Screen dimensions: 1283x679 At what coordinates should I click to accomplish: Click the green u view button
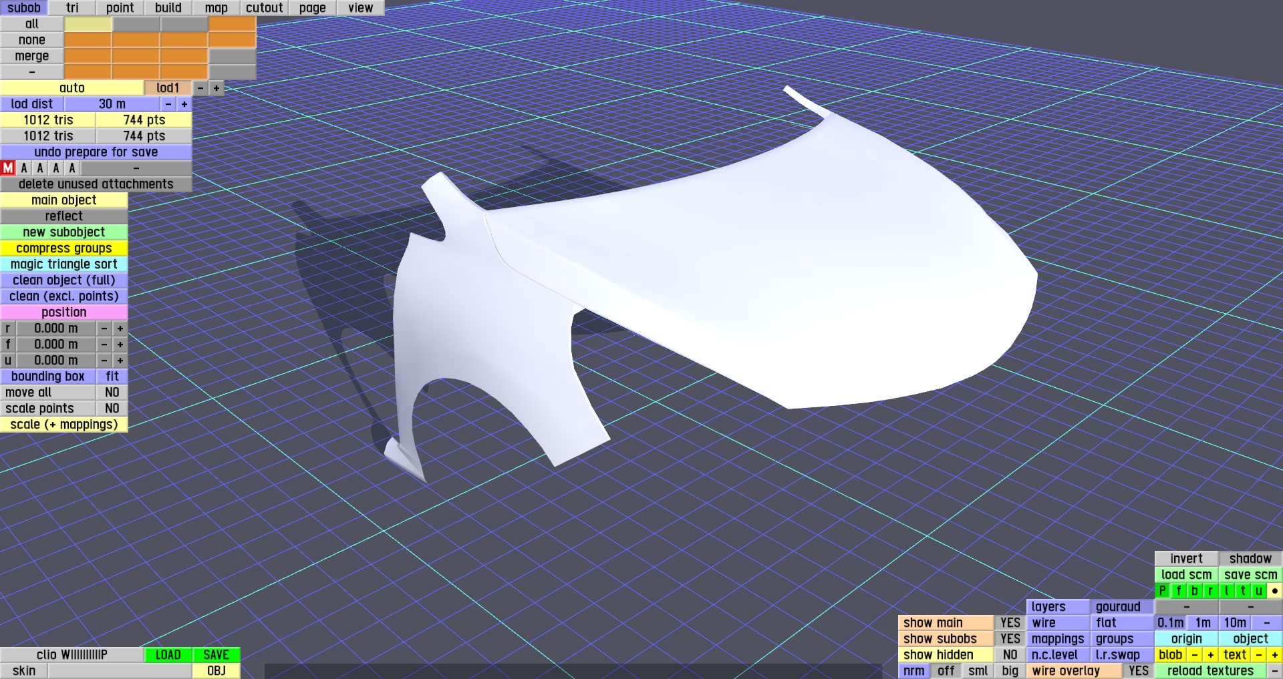[x=1258, y=591]
